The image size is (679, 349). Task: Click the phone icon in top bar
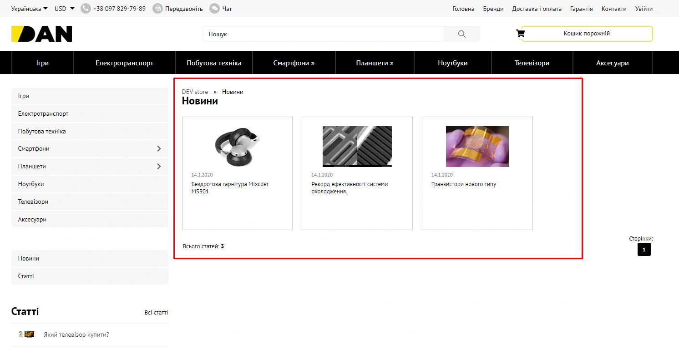pos(86,9)
